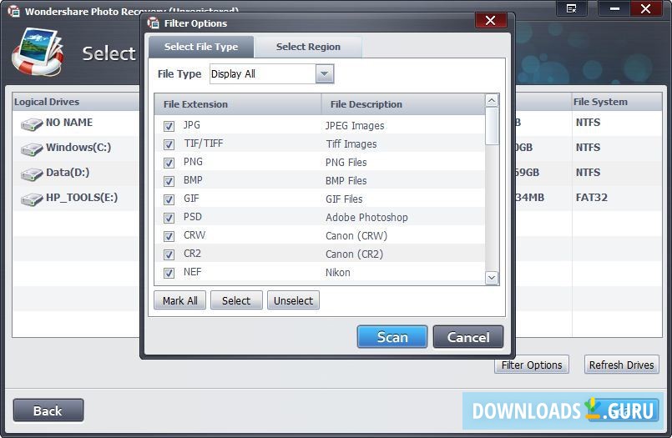The width and height of the screenshot is (672, 438).
Task: Select the PNG Files description
Action: tap(346, 163)
